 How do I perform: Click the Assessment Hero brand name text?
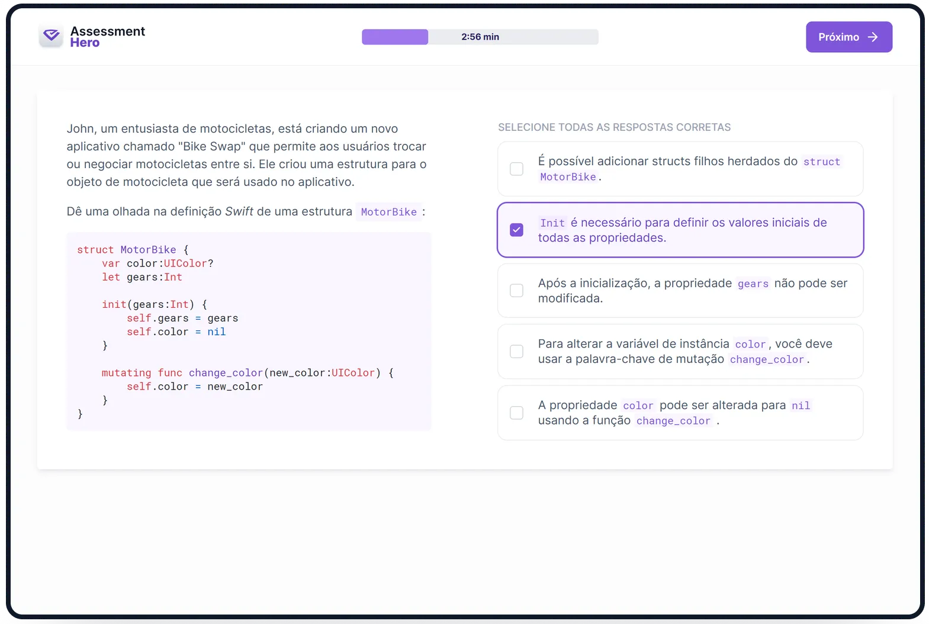point(107,37)
